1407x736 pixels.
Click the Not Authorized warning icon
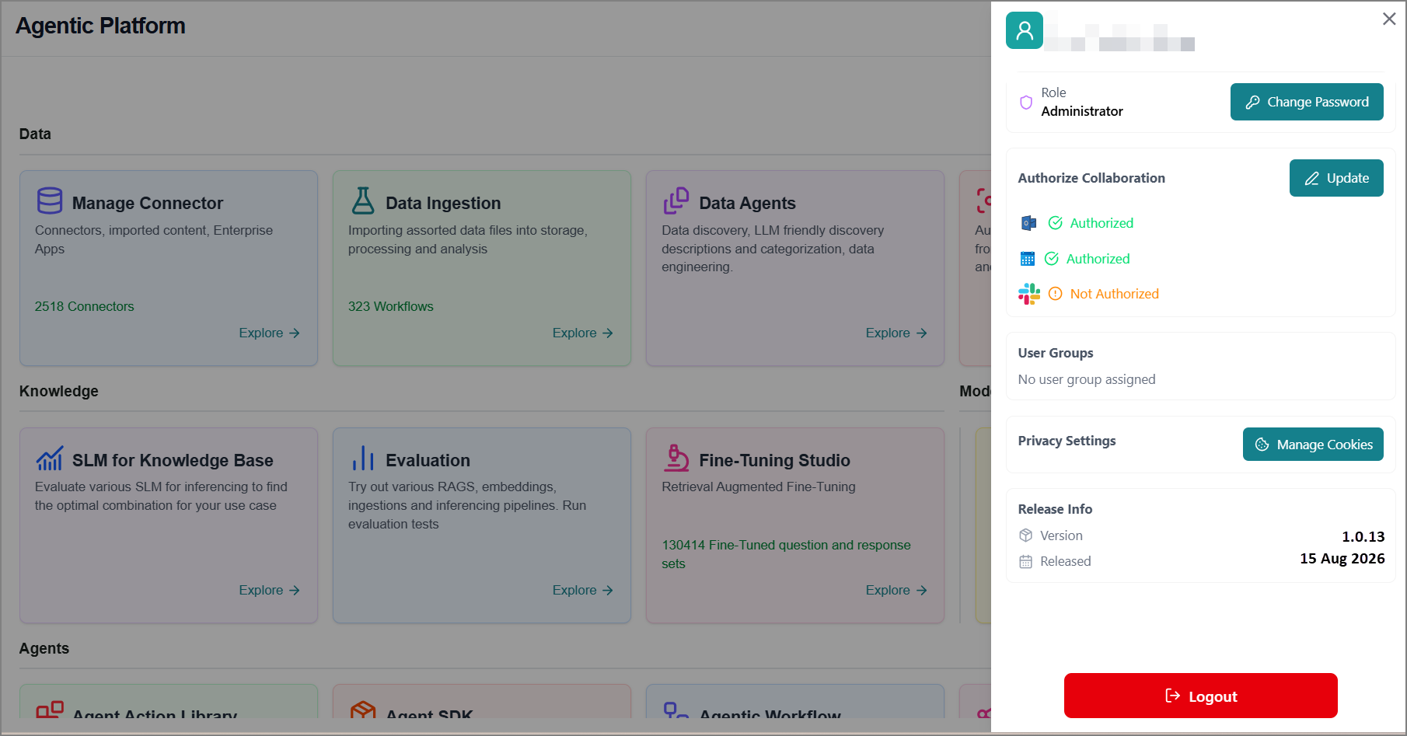coord(1055,294)
